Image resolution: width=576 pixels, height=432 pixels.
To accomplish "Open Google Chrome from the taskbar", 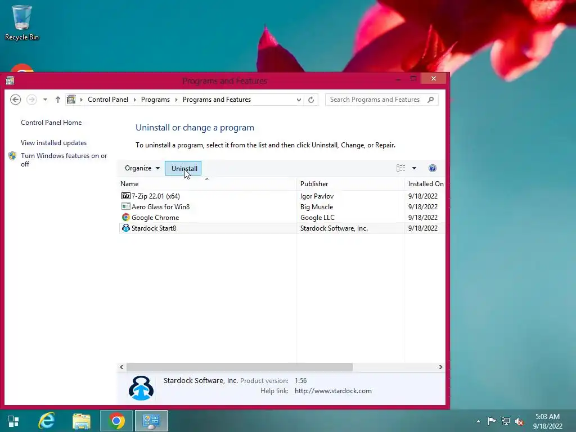I will (x=116, y=421).
